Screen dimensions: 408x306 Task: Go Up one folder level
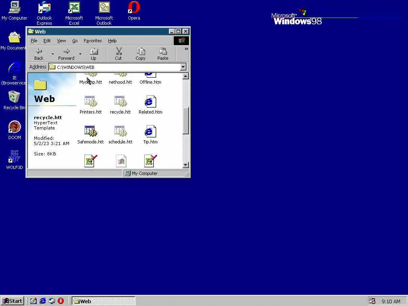[93, 54]
